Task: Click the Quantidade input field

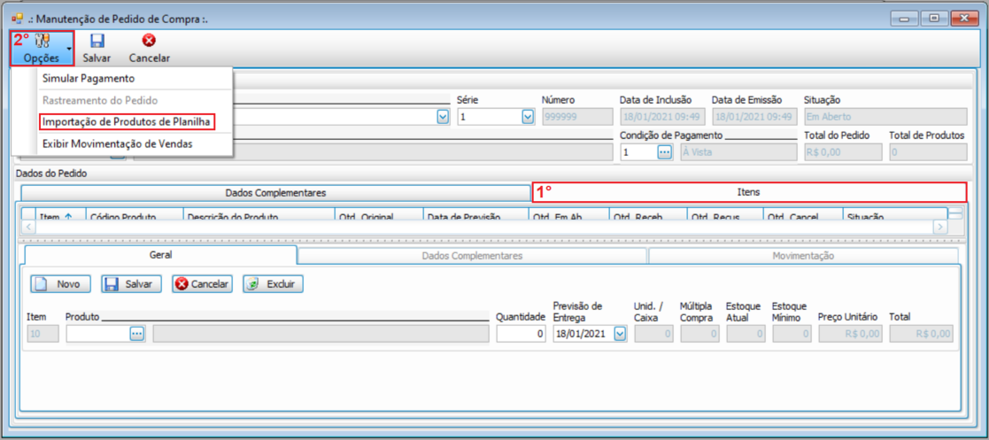Action: [521, 334]
